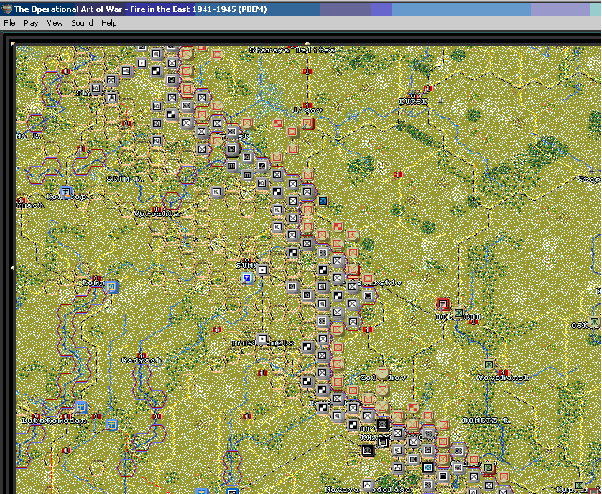Viewport: 602px width, 494px height.
Task: Select the red figure-symbol unit behind the front
Action: click(x=353, y=235)
